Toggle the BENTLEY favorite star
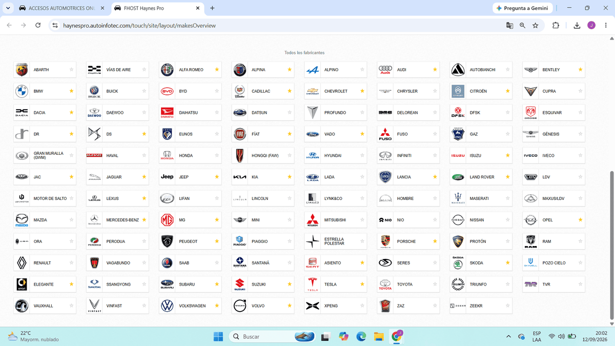Screen dimensions: 615x346 coord(581,70)
